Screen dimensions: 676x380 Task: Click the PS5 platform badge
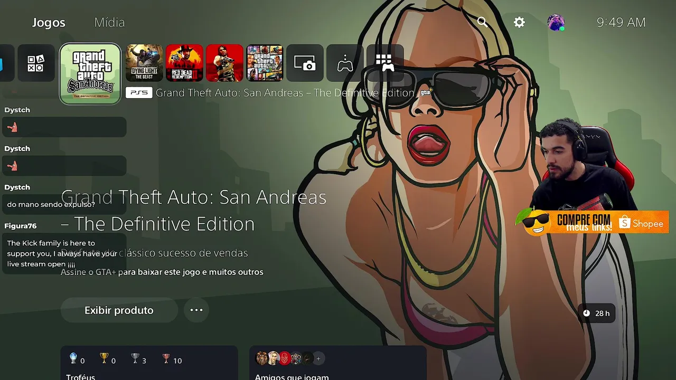pyautogui.click(x=139, y=93)
